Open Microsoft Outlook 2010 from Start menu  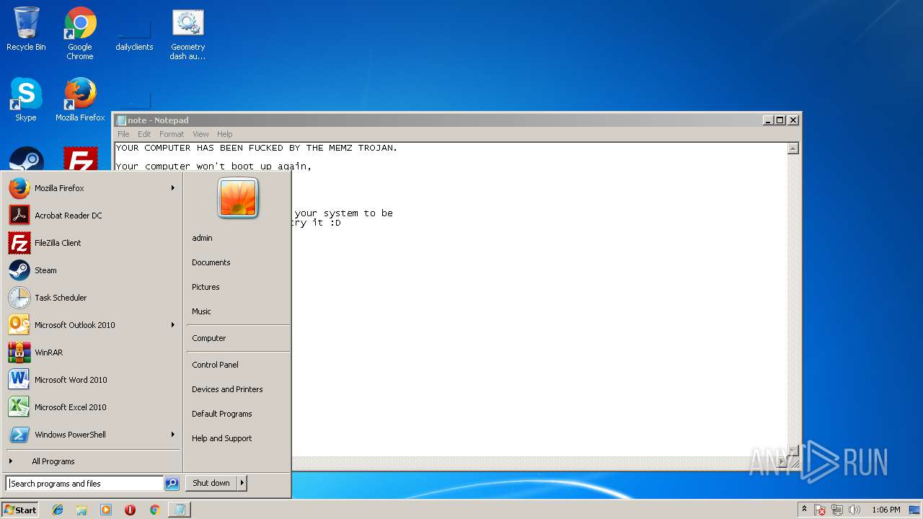[92, 325]
